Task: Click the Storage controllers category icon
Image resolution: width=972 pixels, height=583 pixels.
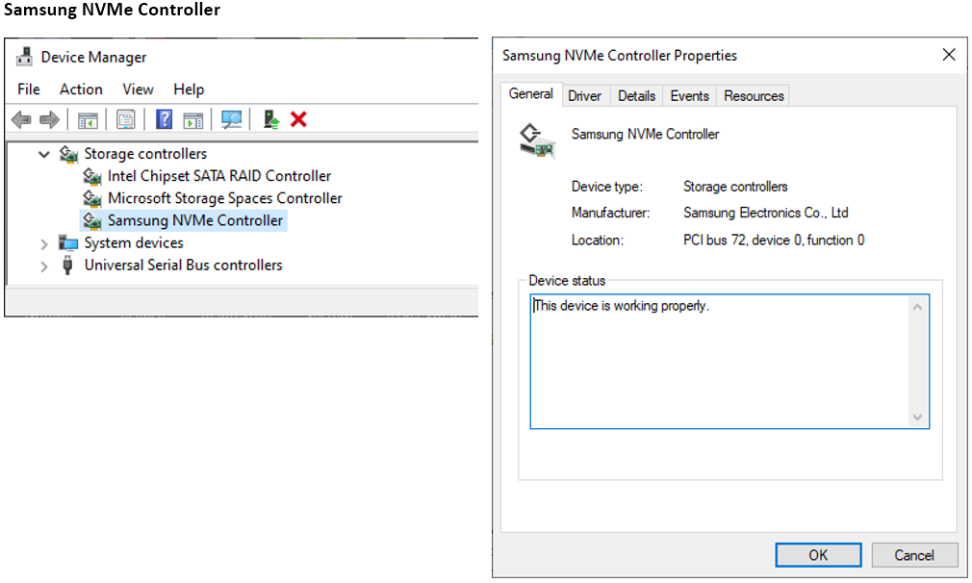Action: [x=68, y=154]
